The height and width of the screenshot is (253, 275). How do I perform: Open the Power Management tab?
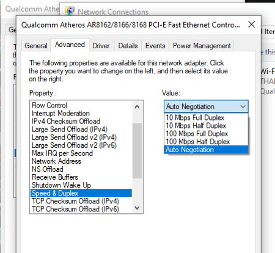202,46
